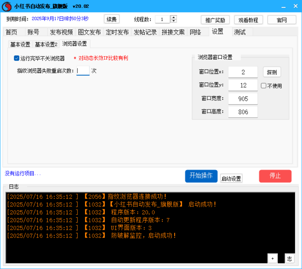The height and width of the screenshot is (269, 302).
Task: Open the 图文发布 tab
Action: tap(89, 32)
